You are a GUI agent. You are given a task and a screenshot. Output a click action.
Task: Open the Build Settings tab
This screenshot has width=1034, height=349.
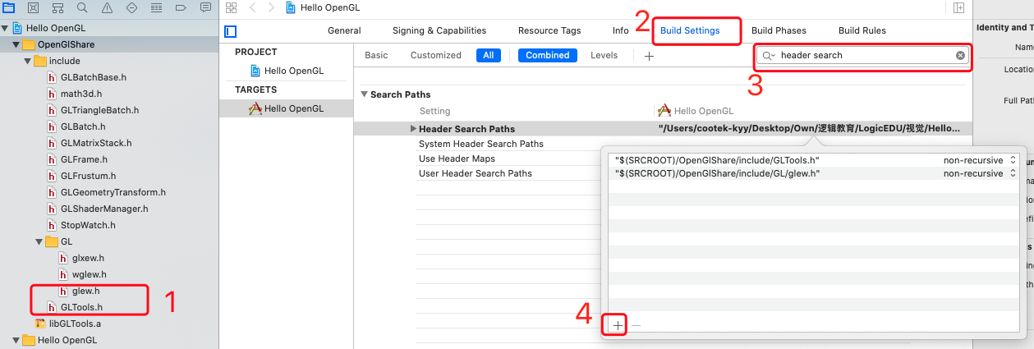click(691, 30)
